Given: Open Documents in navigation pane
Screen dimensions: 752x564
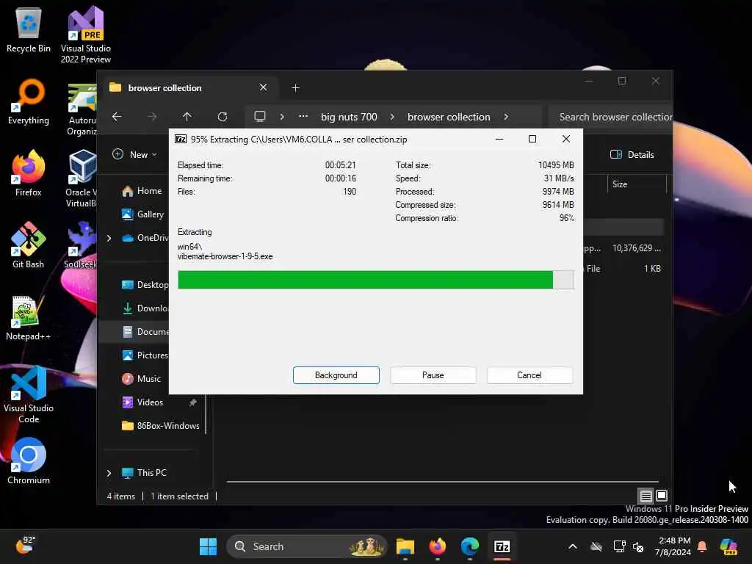Looking at the screenshot, I should [x=145, y=332].
